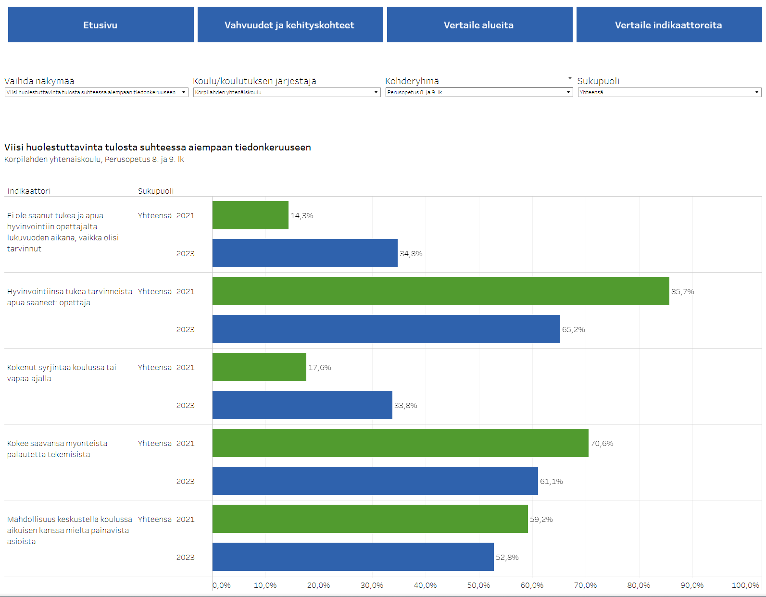Switch to Vertaile alueita tab
The height and width of the screenshot is (597, 766).
click(x=479, y=25)
